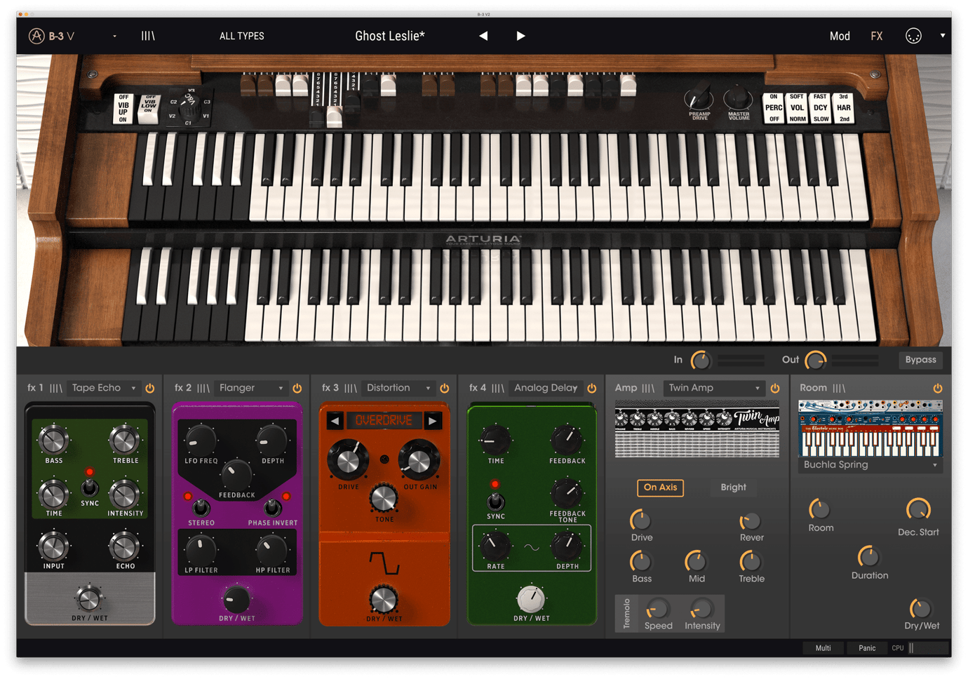The width and height of the screenshot is (968, 679).
Task: Toggle the VIB LOW rocker switch
Action: pyautogui.click(x=149, y=109)
